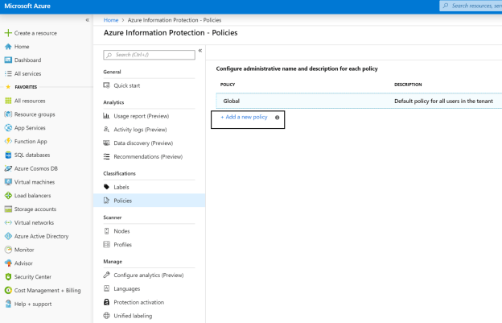This screenshot has width=502, height=323.
Task: Select the Policies menu item
Action: [149, 201]
